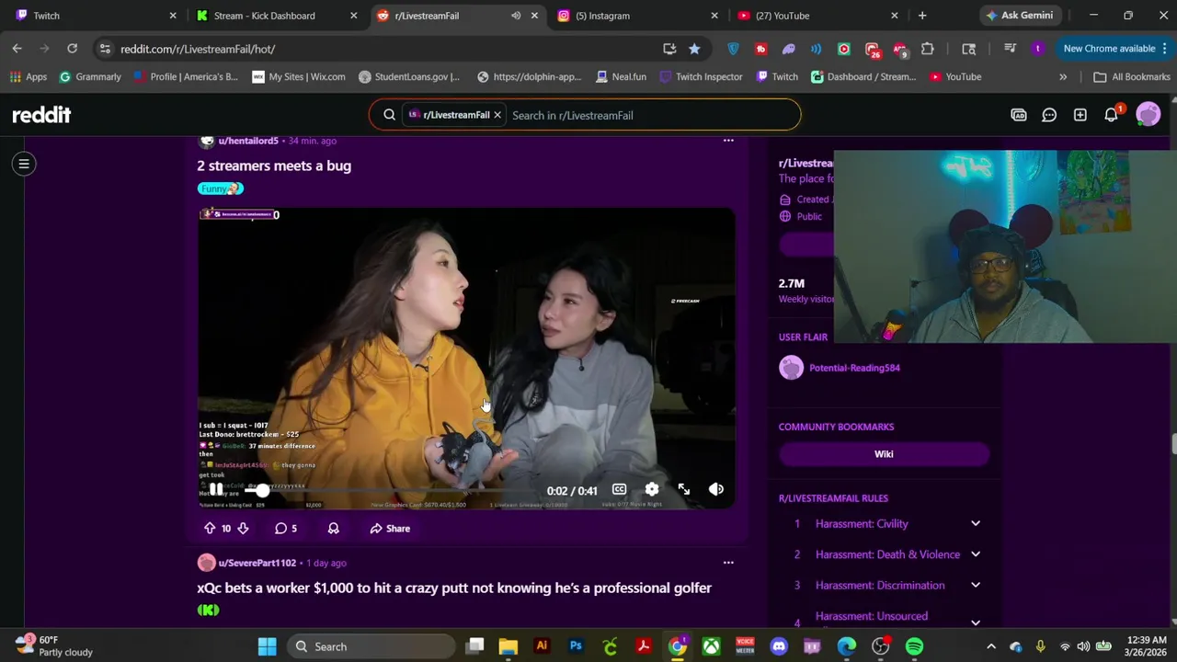
Task: Toggle video closed captions
Action: tap(620, 490)
